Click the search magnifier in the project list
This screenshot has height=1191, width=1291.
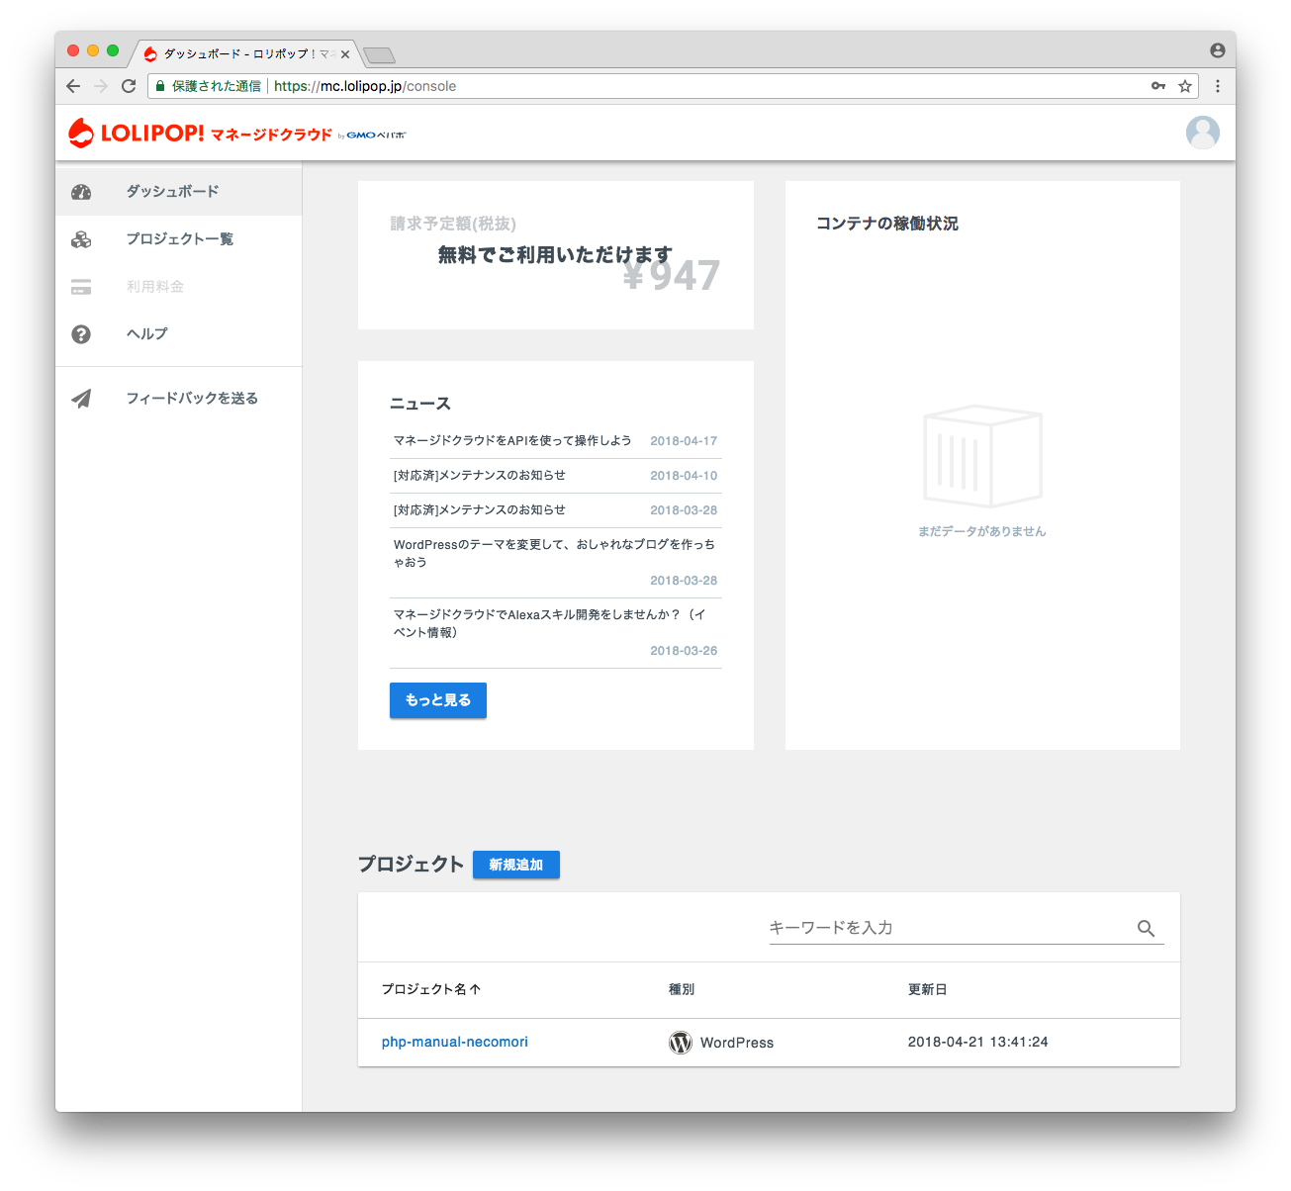coord(1145,928)
